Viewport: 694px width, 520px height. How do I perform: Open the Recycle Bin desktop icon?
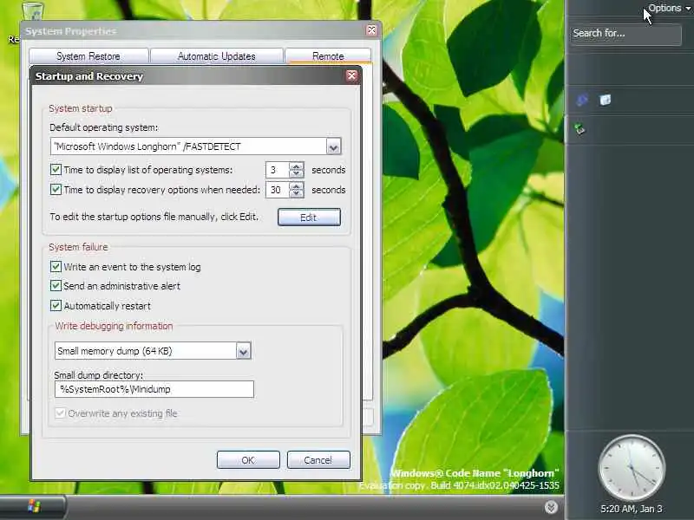[x=32, y=10]
